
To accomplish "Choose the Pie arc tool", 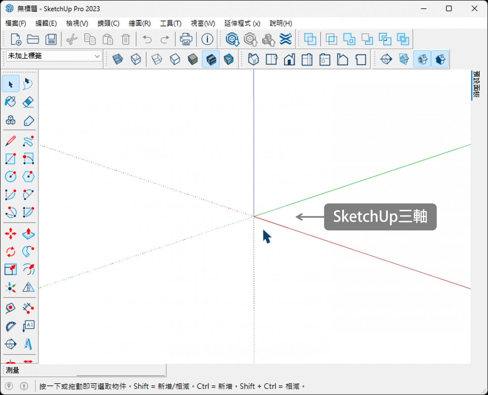I will [28, 212].
